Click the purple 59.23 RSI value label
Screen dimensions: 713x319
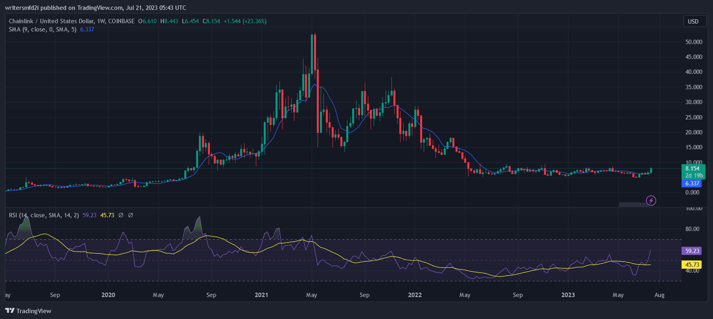click(x=692, y=251)
